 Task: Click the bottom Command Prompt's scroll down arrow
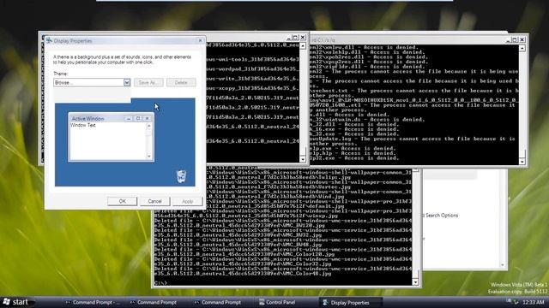click(x=415, y=282)
